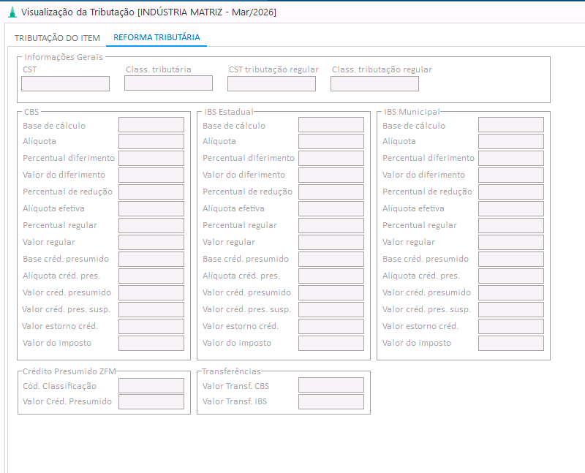Screen dimensions: 585x473
Task: Click the Class. tributação regular field
Action: click(374, 83)
